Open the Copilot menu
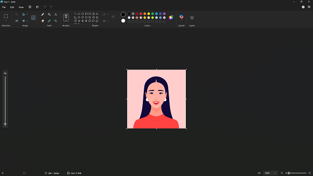The image size is (313, 176). tap(181, 17)
